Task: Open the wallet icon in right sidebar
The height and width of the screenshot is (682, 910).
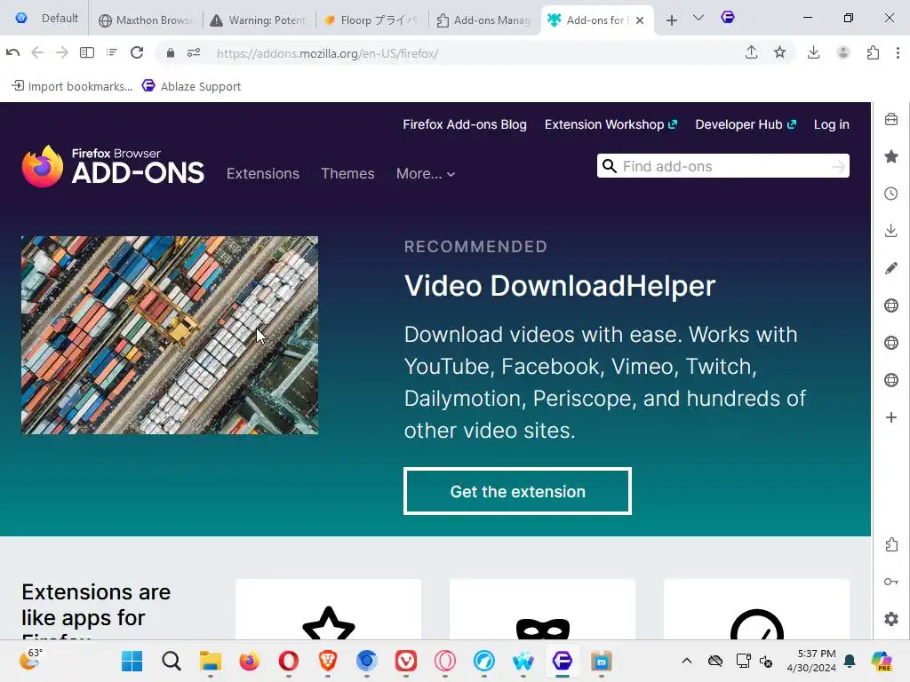Action: (x=891, y=120)
